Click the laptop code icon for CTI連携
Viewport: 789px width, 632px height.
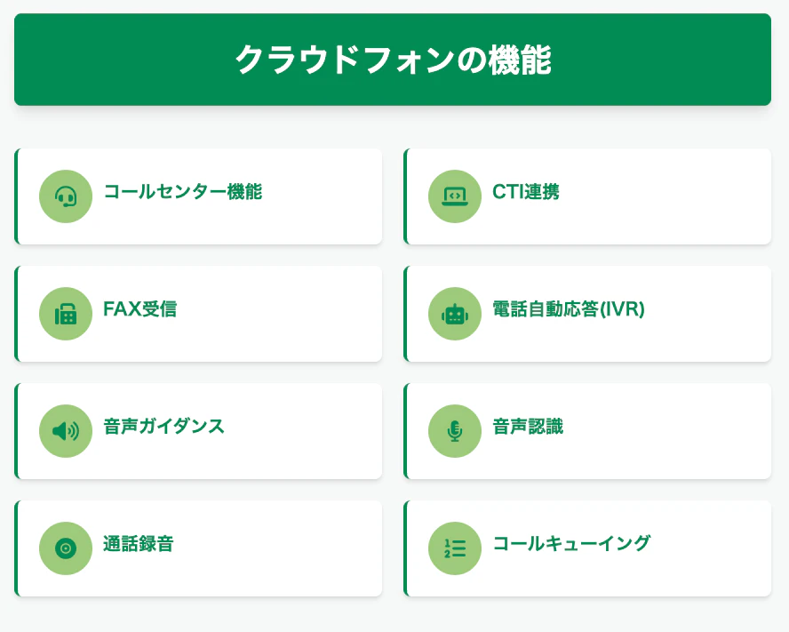click(455, 196)
